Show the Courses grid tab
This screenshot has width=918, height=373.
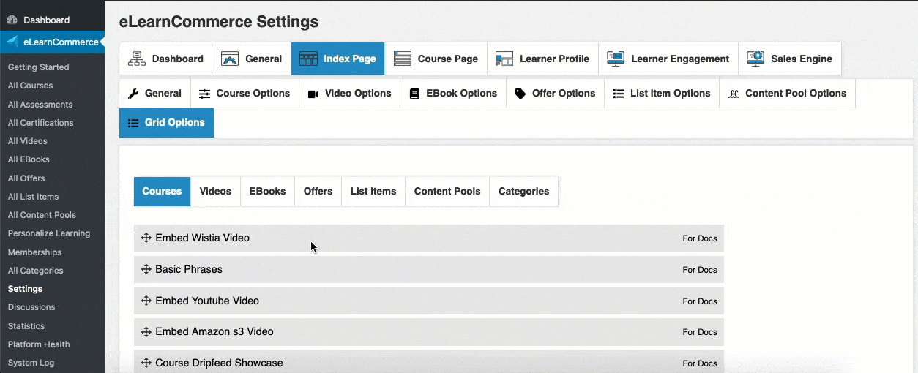coord(162,191)
